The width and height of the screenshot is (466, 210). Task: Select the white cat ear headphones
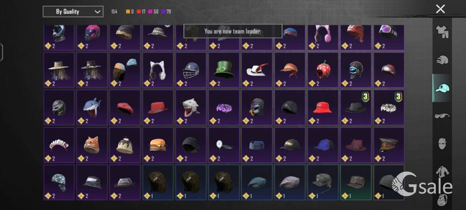point(158,70)
